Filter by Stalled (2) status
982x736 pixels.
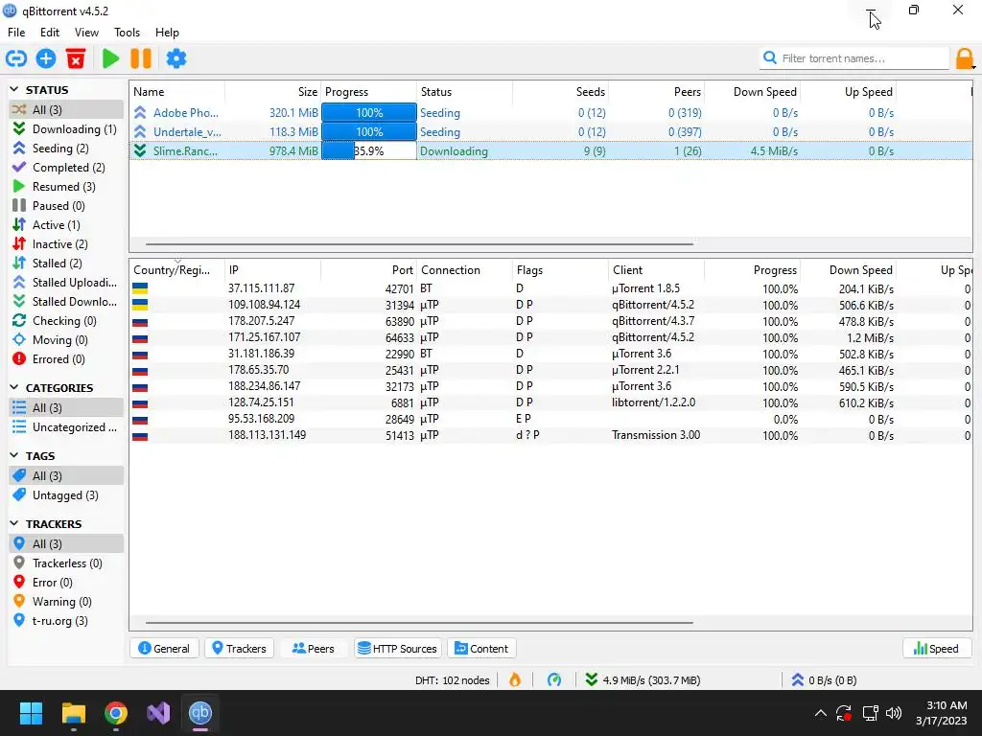click(66, 263)
